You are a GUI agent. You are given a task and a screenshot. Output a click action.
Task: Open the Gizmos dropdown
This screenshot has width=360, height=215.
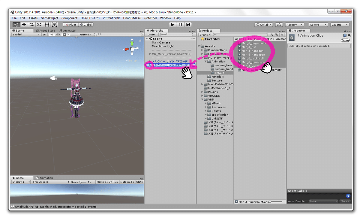tap(85, 35)
